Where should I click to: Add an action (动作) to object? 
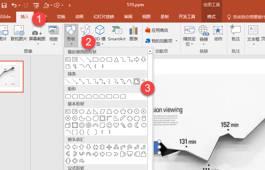pos(218,33)
